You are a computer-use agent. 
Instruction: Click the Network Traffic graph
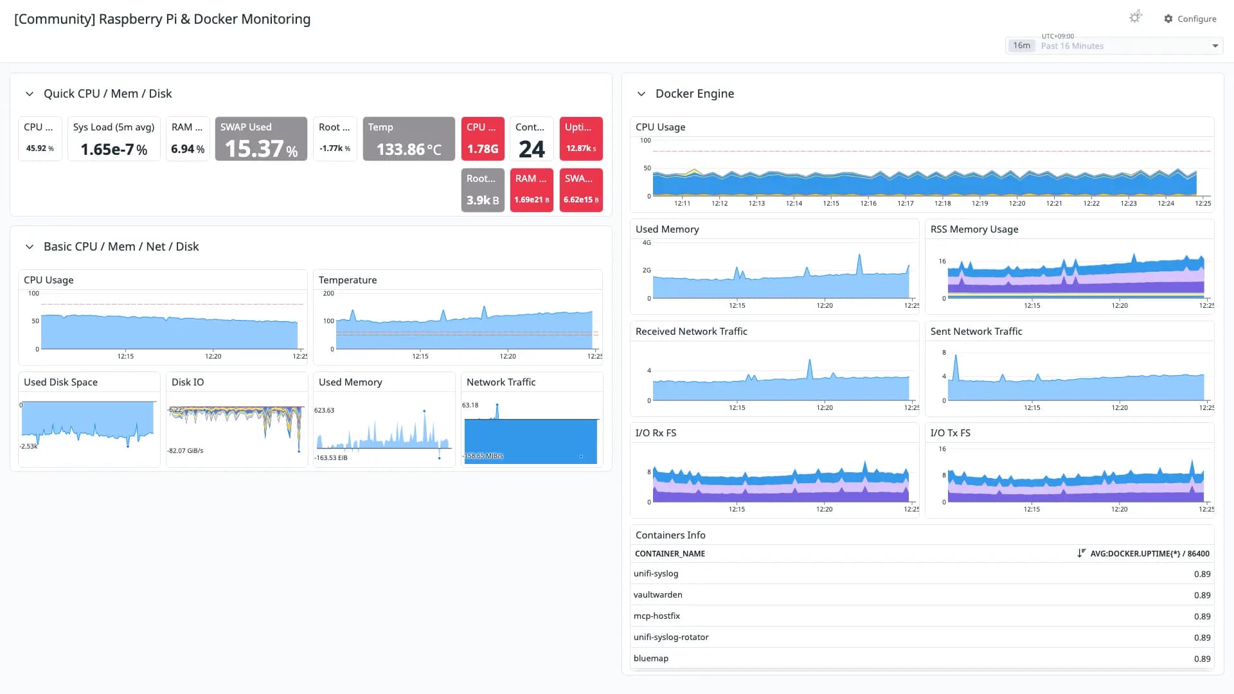click(x=532, y=420)
